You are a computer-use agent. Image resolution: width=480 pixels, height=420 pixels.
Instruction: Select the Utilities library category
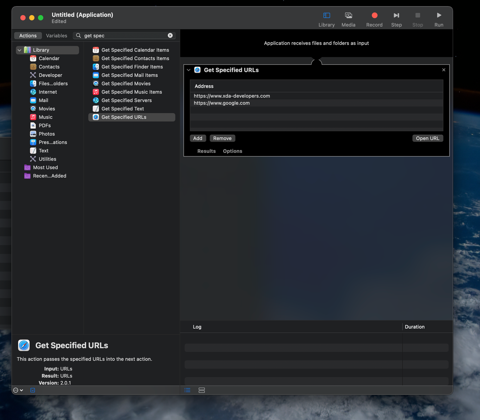[47, 159]
